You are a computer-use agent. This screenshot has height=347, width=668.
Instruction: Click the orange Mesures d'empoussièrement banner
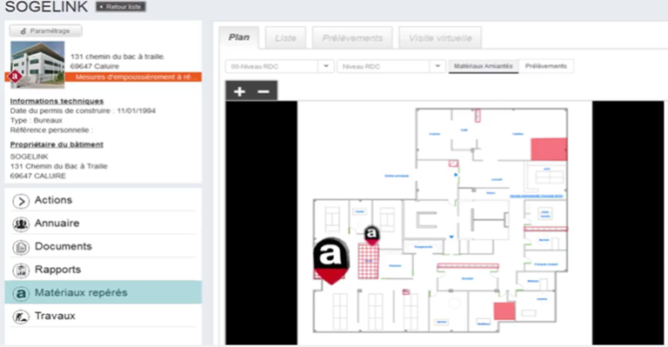point(133,77)
